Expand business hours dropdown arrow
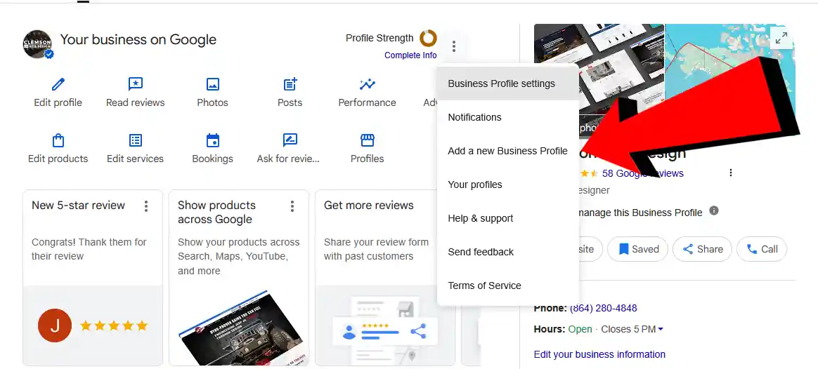Viewport: 818px width, 369px height. [x=661, y=329]
